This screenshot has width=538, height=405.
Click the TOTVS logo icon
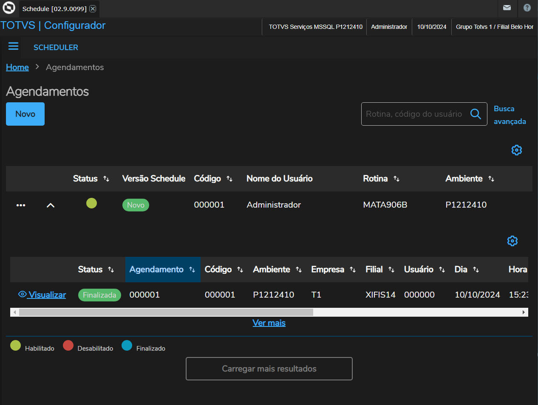(8, 8)
